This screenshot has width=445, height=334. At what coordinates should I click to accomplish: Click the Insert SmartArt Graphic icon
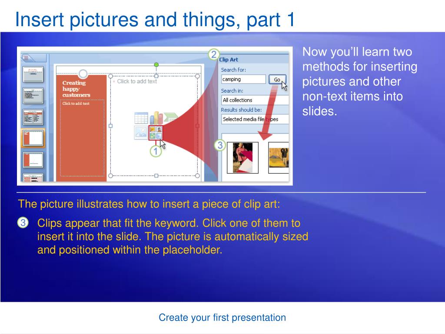click(171, 117)
